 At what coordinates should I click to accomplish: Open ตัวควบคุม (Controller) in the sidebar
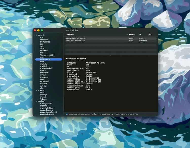[44, 75]
